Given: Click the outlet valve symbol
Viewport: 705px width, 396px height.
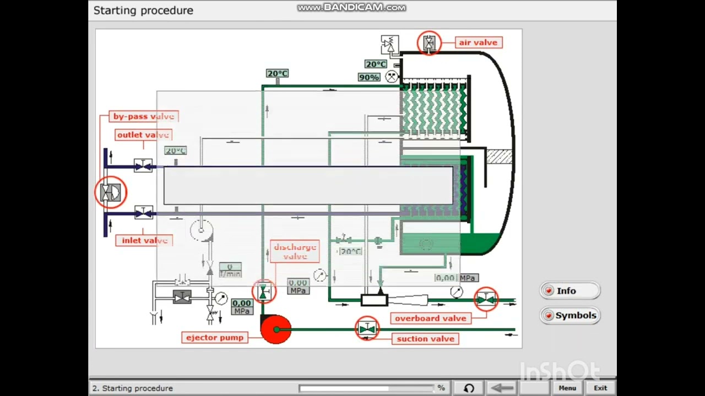Looking at the screenshot, I should click(x=143, y=166).
